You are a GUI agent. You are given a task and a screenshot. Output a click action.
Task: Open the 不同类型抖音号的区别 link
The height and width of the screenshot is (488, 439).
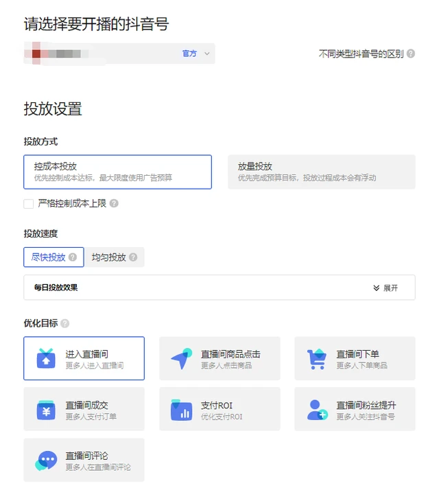coord(361,54)
